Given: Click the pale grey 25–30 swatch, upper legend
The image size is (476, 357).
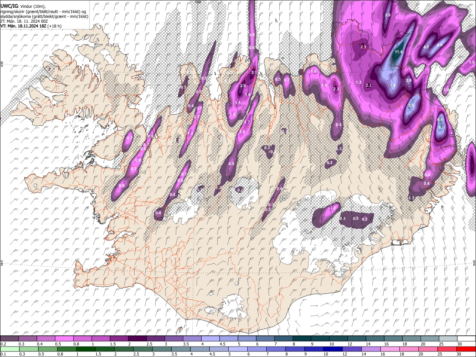Looking at the screenshot, I should click(447, 339).
